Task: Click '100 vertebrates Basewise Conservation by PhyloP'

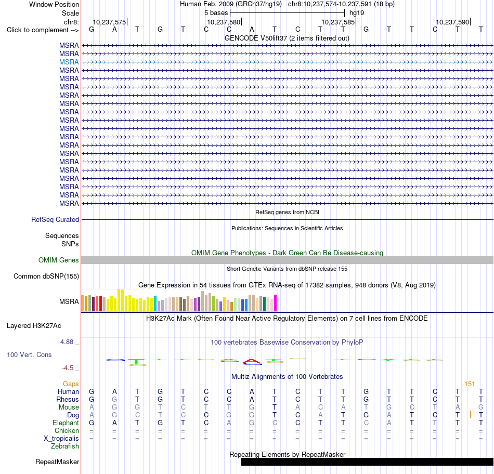Action: pyautogui.click(x=287, y=343)
